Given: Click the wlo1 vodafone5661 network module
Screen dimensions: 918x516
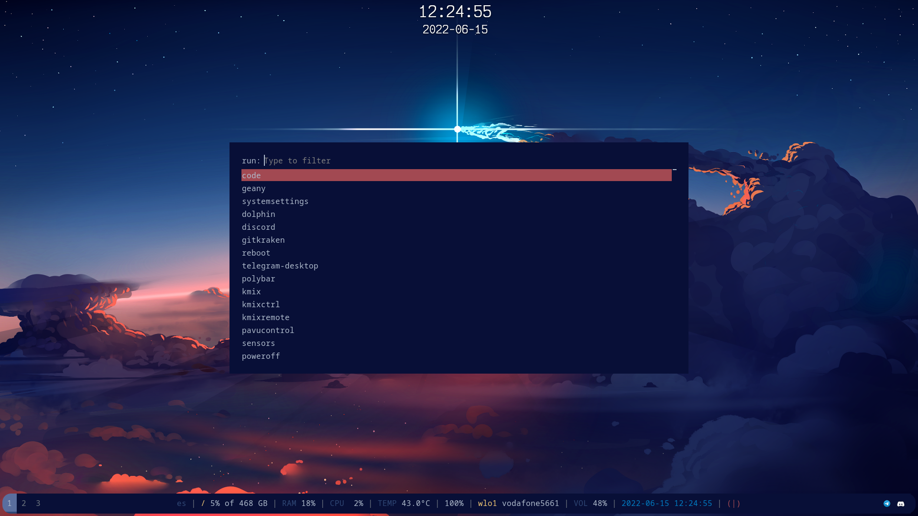Looking at the screenshot, I should coord(518,504).
